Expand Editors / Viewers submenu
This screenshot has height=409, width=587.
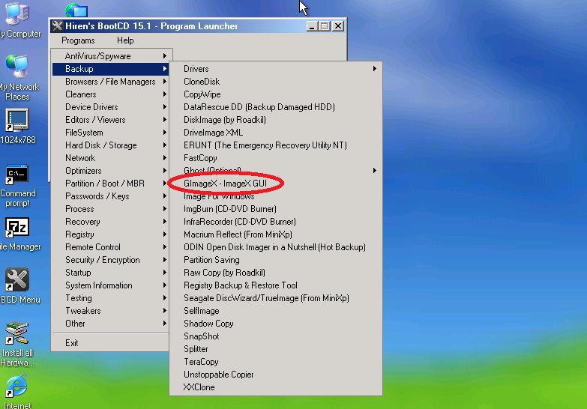click(x=111, y=120)
